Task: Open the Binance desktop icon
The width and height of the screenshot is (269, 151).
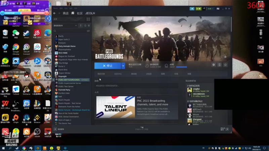Action: 37,119
